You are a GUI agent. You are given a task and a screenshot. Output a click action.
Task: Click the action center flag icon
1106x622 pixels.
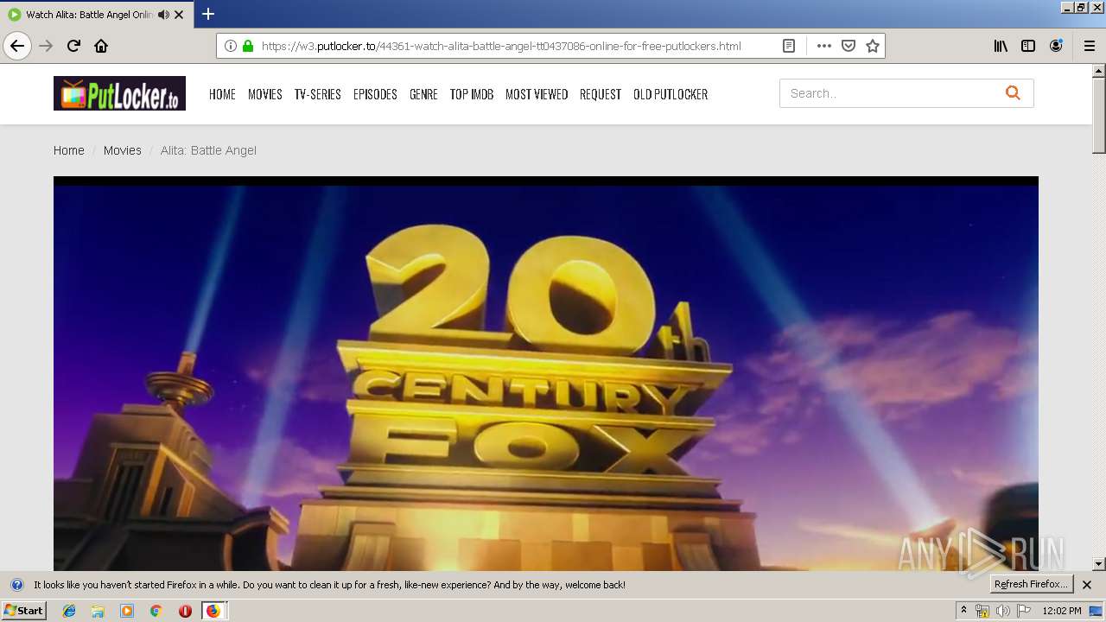click(x=1024, y=611)
